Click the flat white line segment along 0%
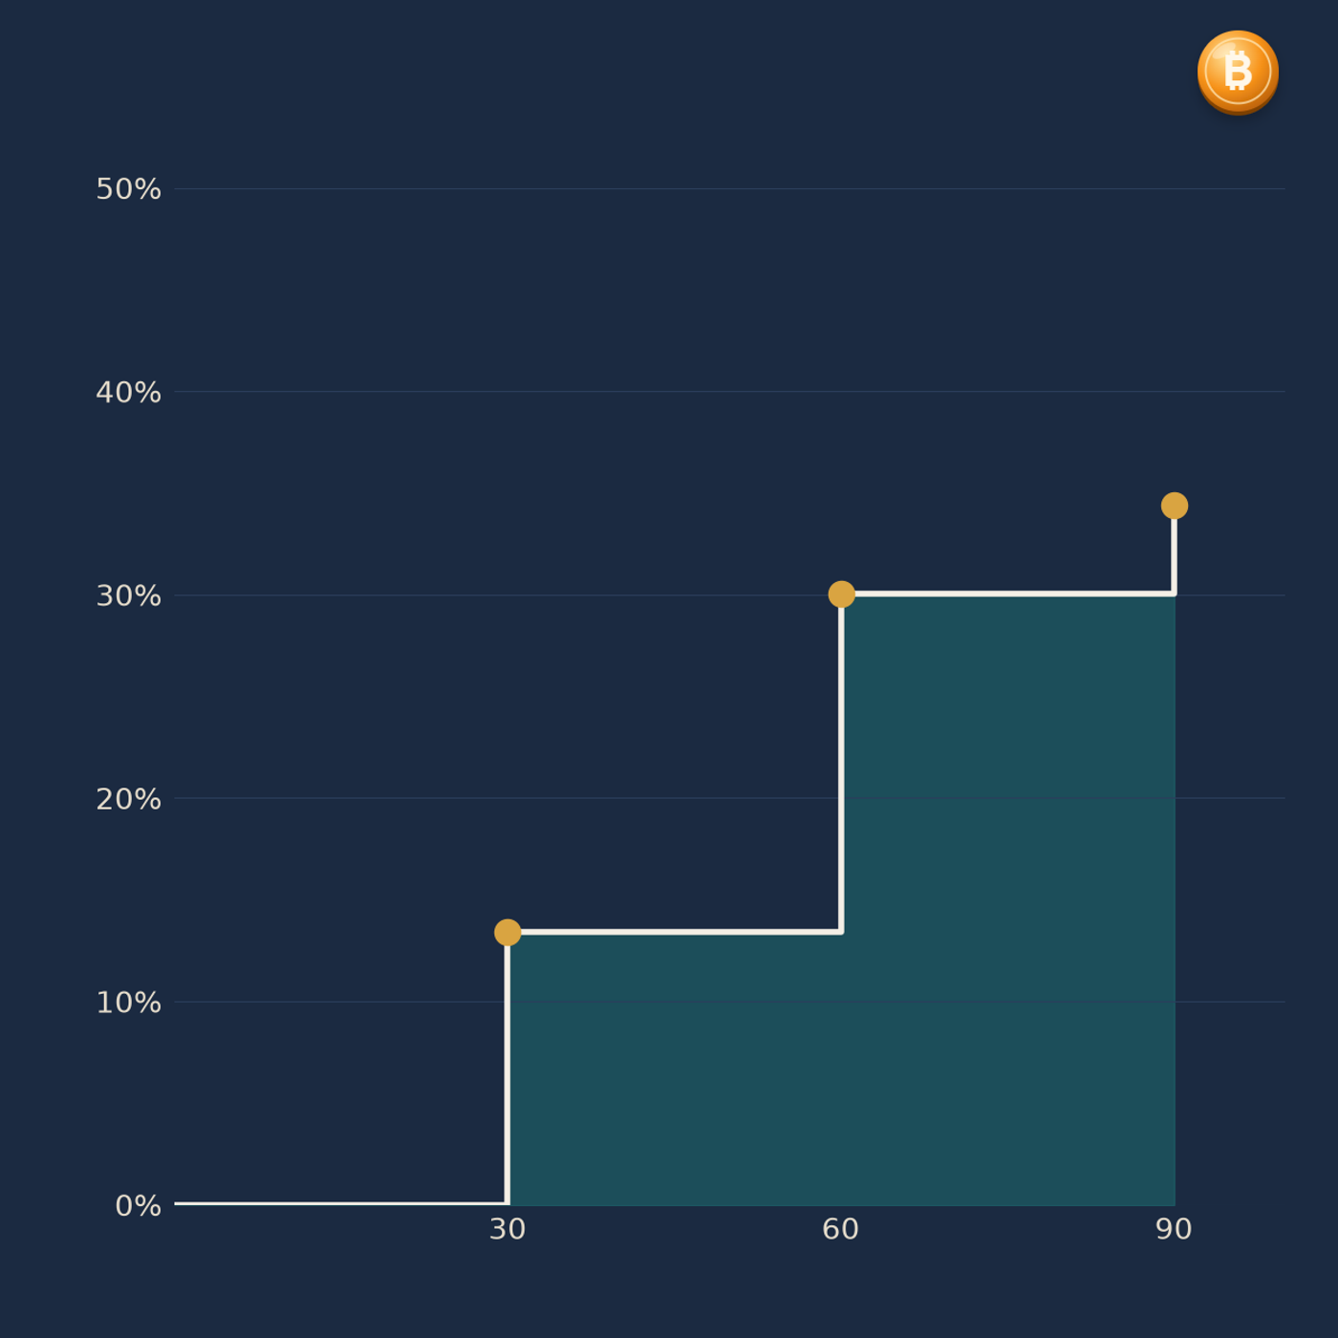This screenshot has width=1338, height=1338. 340,1203
